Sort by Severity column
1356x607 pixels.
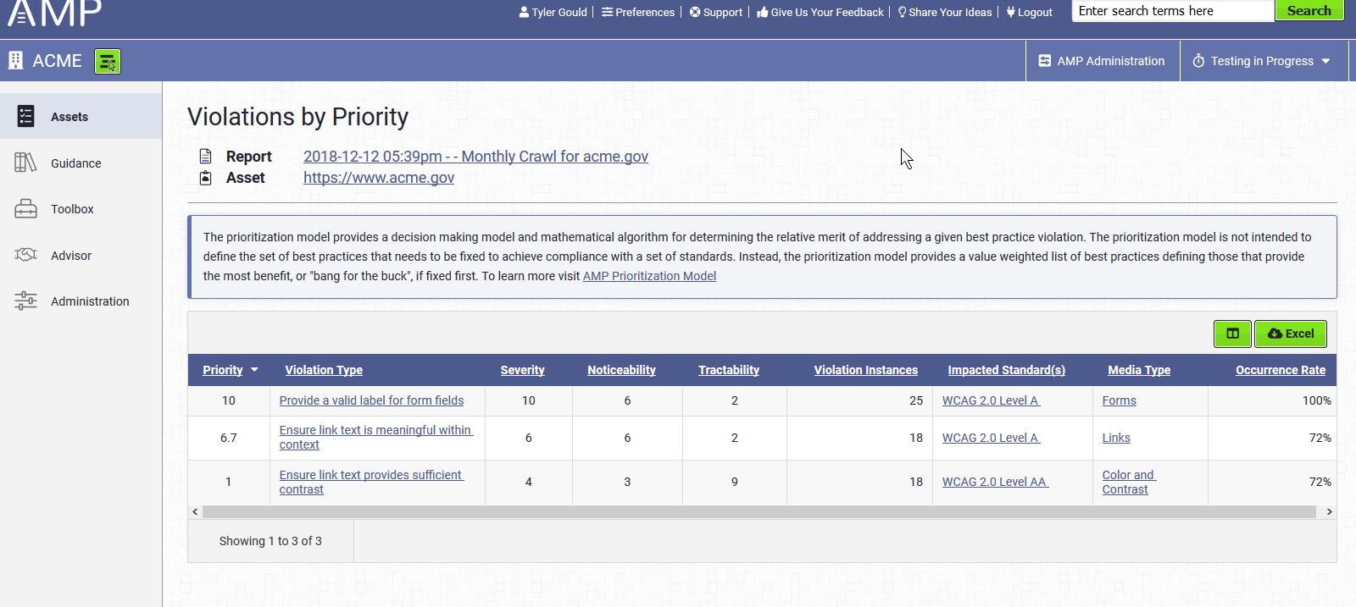click(x=522, y=370)
